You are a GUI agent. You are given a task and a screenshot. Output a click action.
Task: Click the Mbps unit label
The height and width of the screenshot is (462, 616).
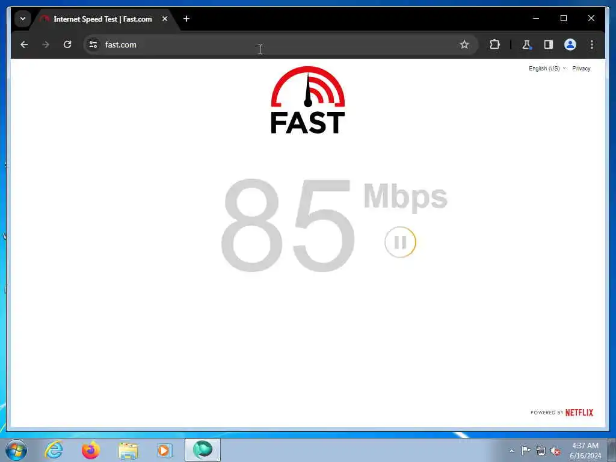coord(405,197)
